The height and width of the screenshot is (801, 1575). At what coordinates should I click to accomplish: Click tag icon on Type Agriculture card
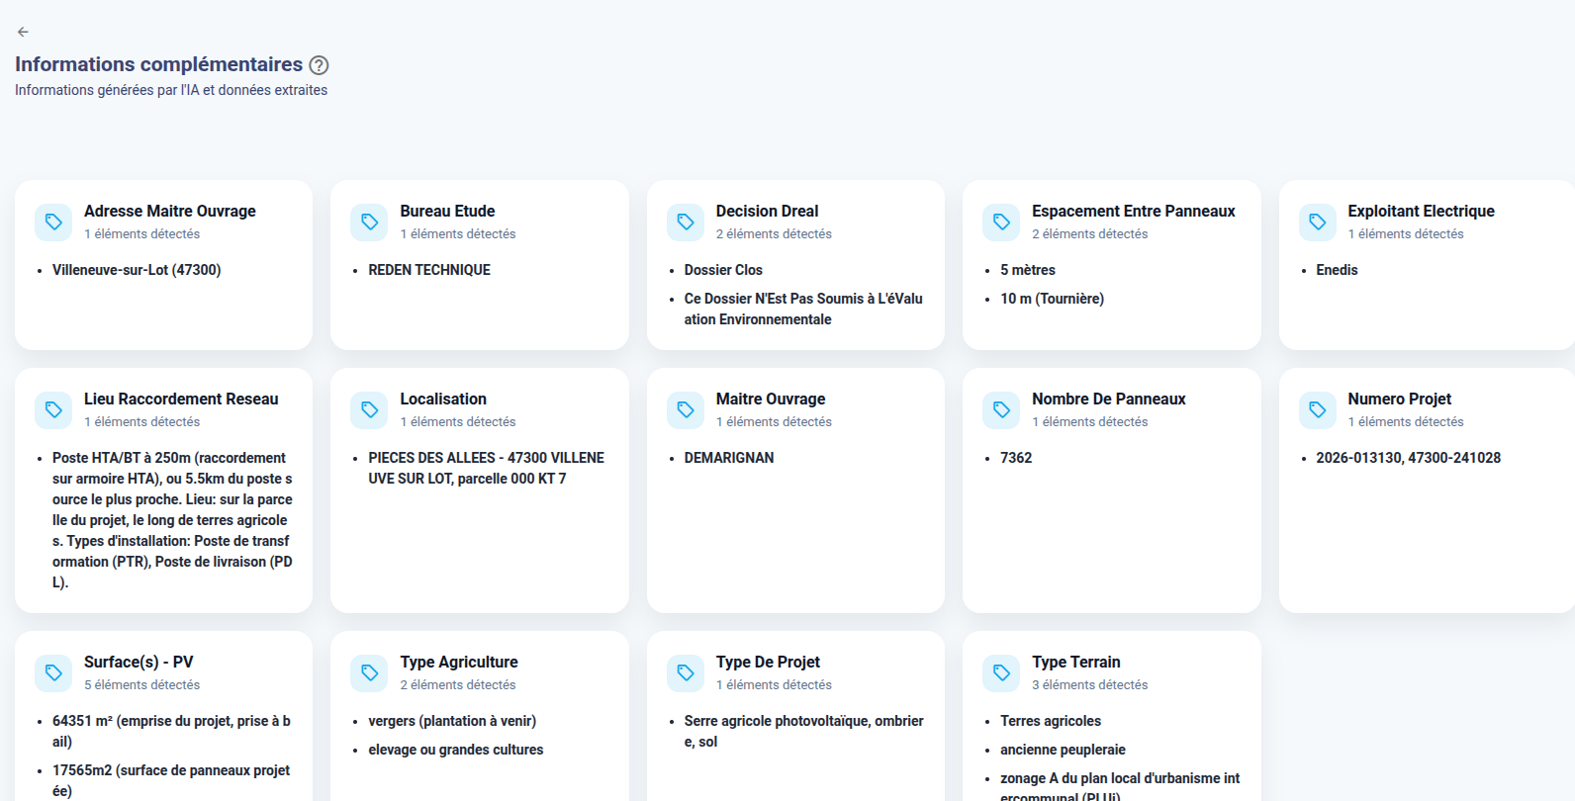[x=369, y=672]
